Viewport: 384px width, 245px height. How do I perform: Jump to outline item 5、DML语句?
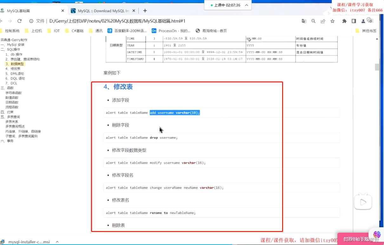point(15,74)
